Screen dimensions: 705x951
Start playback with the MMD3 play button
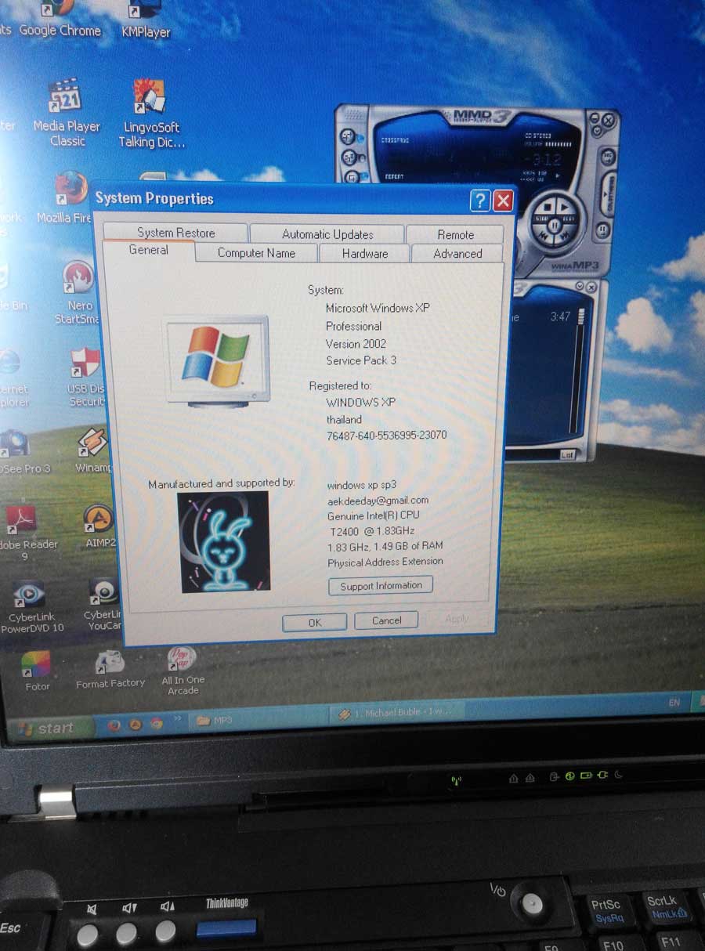[x=565, y=208]
